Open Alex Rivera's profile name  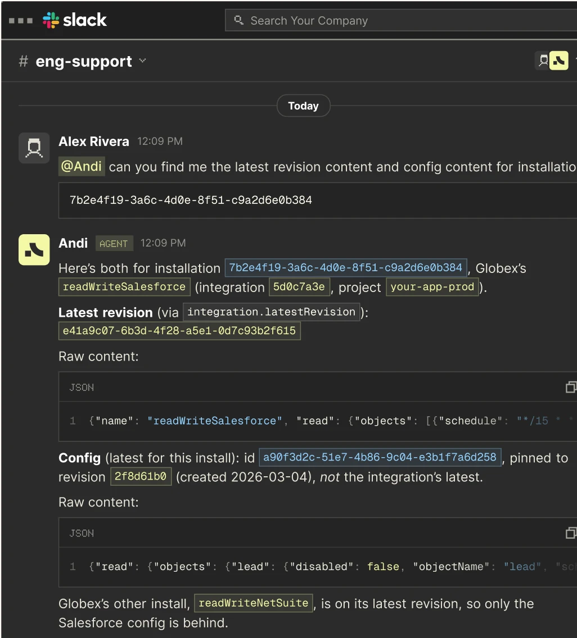point(94,142)
